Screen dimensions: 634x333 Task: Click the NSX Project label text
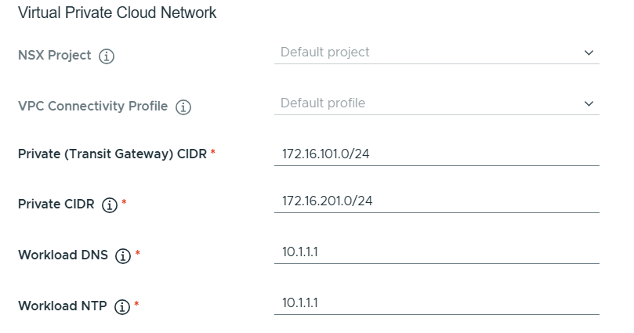[54, 56]
